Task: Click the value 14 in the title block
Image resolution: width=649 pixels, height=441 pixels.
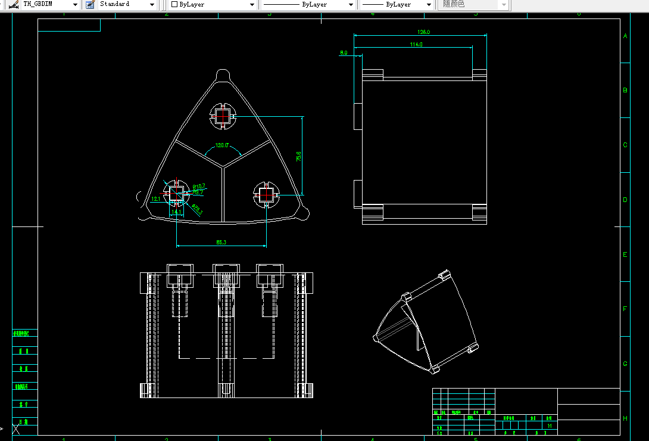Action: (x=549, y=426)
